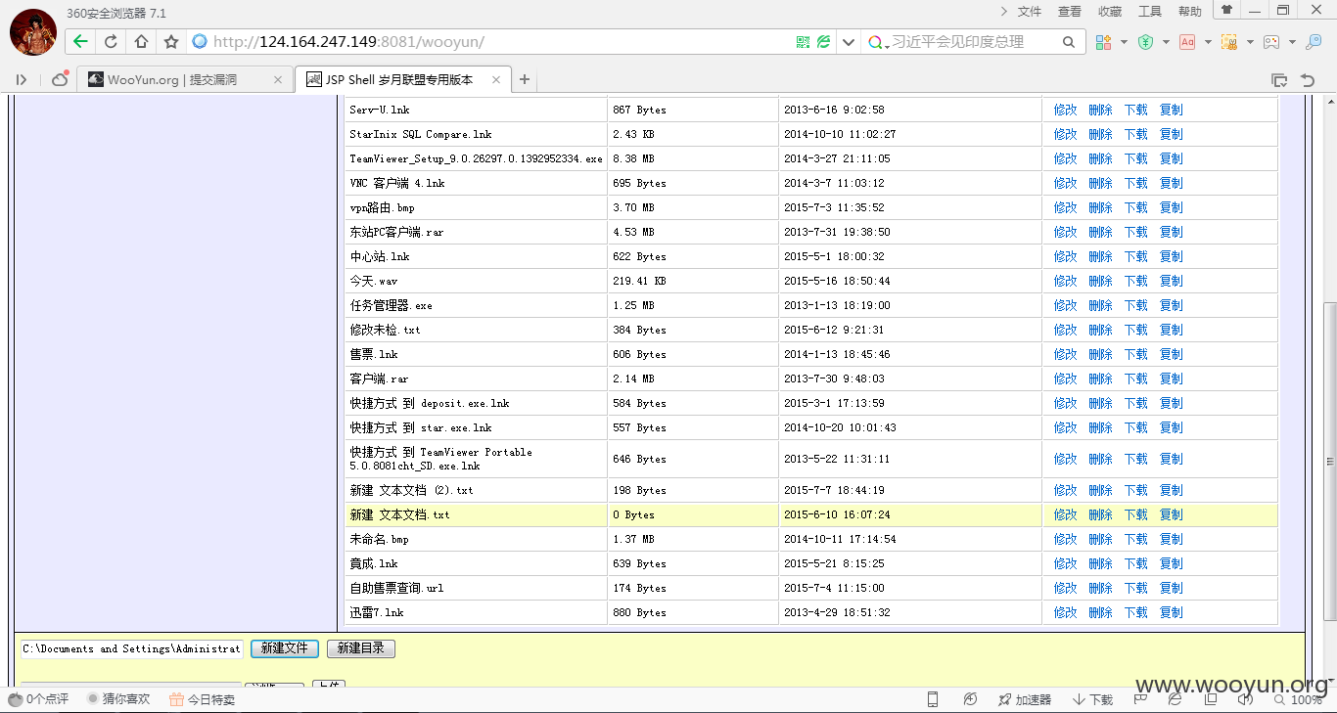1337x713 pixels.
Task: Click the vertical scrollbar thumb
Action: tap(1329, 462)
